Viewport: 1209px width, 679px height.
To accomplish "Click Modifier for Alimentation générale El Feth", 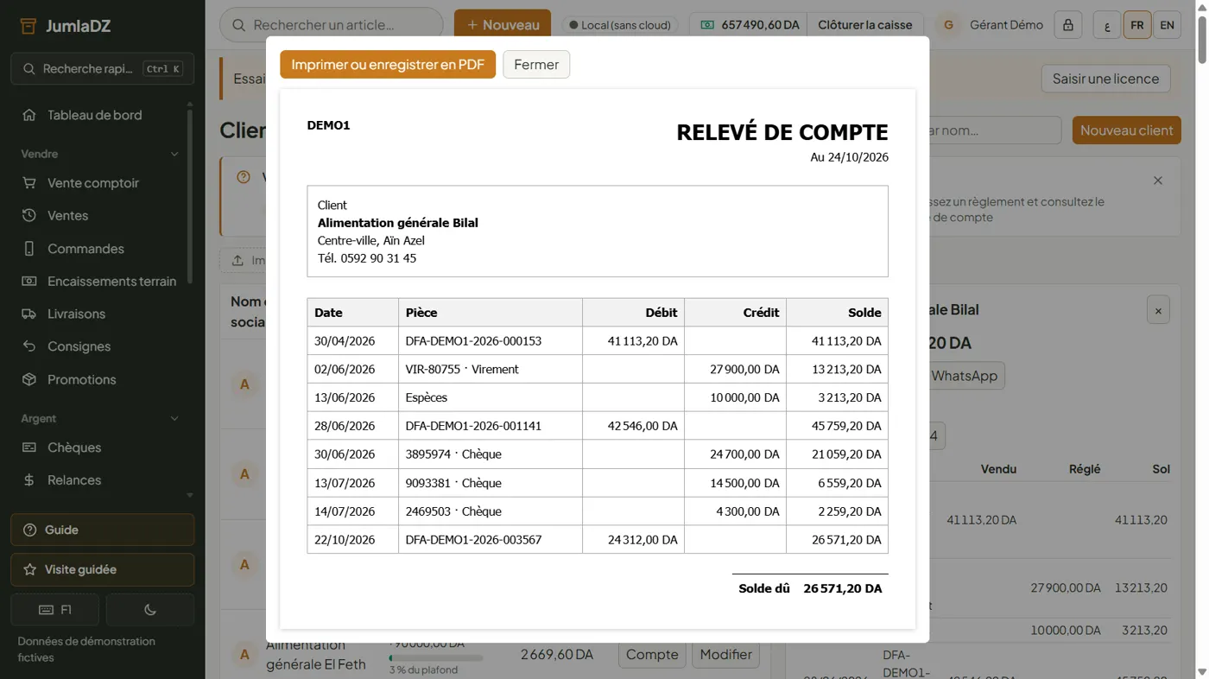I will (x=725, y=655).
